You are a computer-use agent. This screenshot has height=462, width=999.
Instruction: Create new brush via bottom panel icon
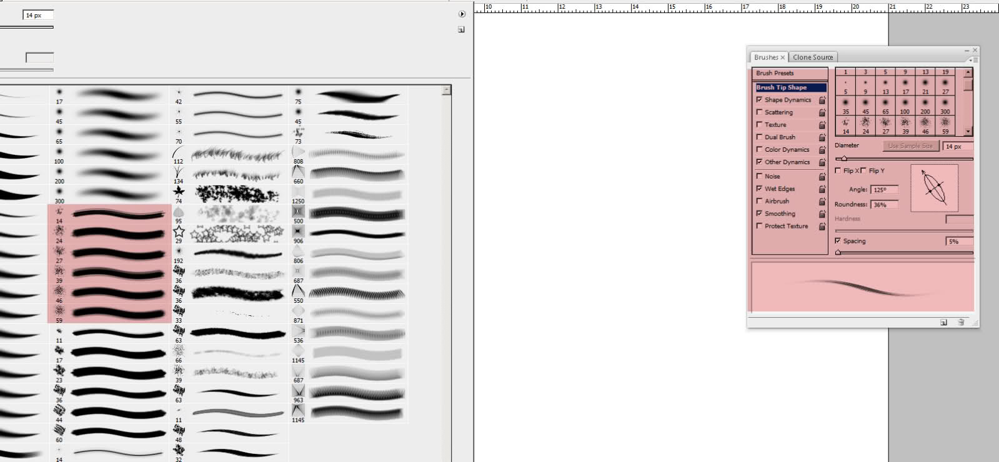pos(943,322)
